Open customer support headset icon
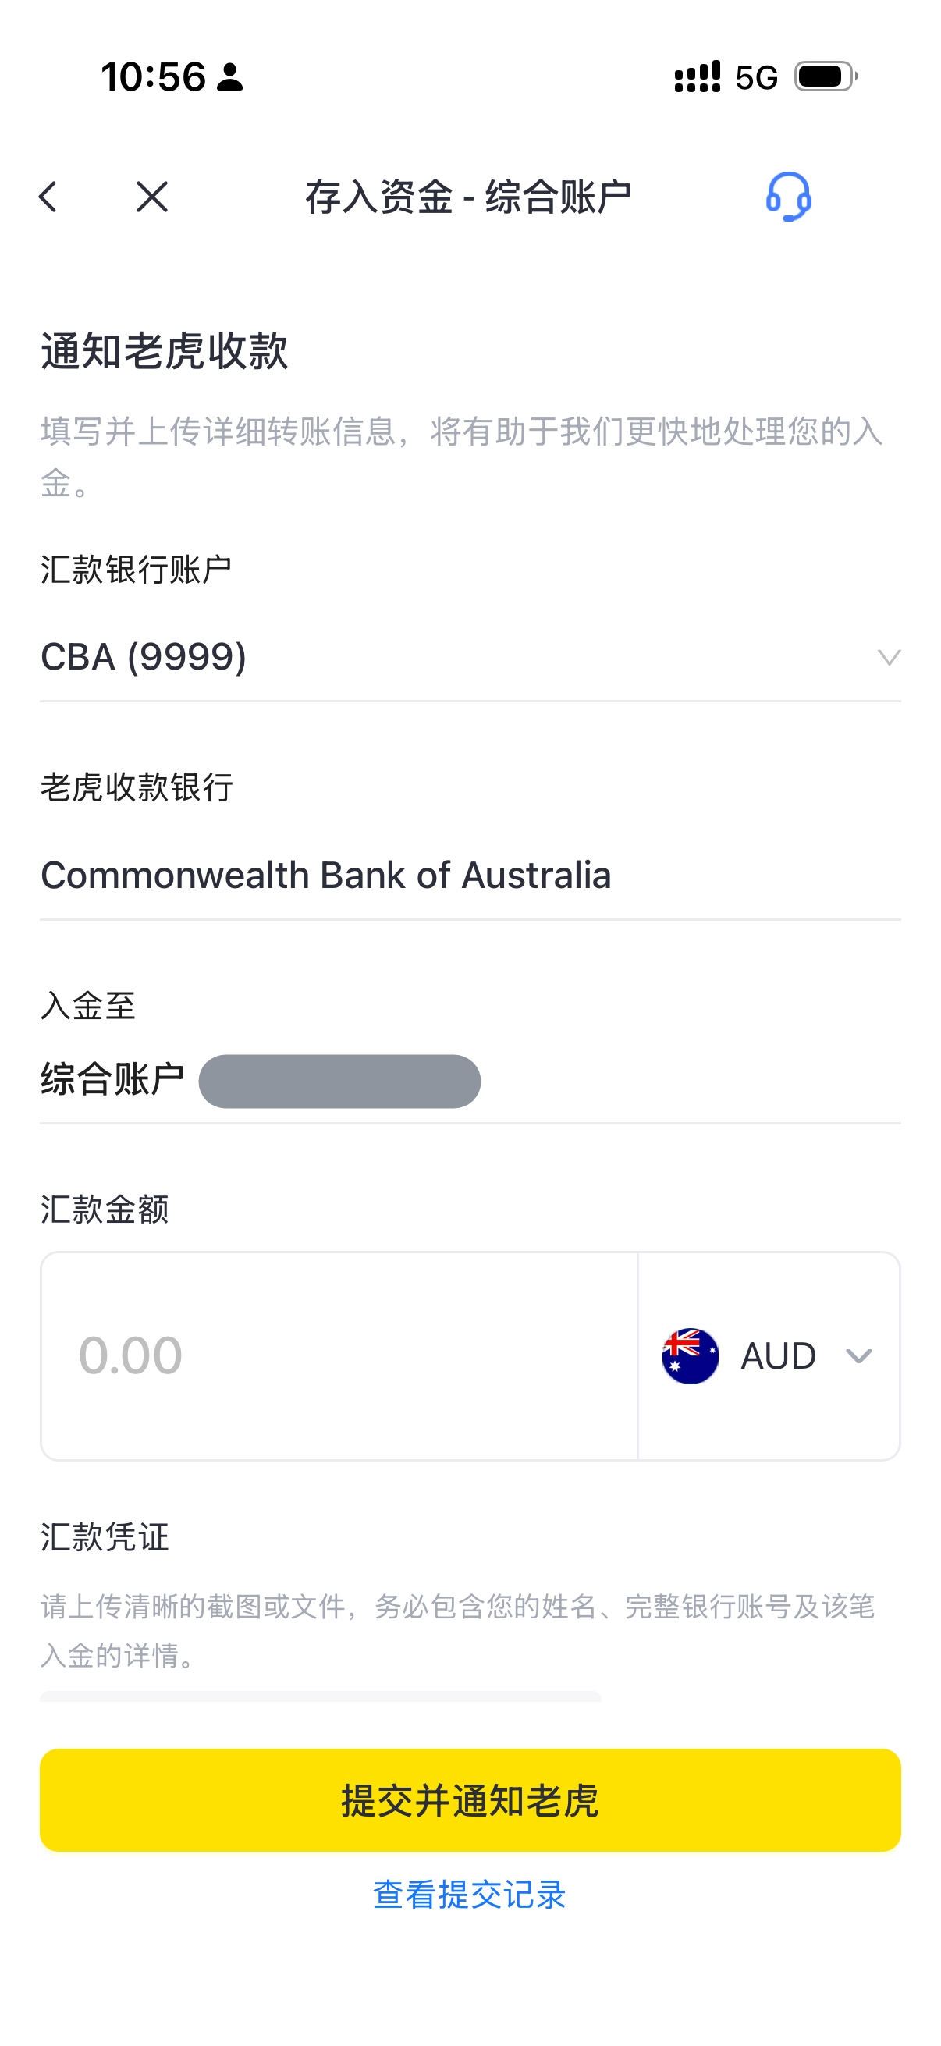941x2046 pixels. click(x=788, y=196)
